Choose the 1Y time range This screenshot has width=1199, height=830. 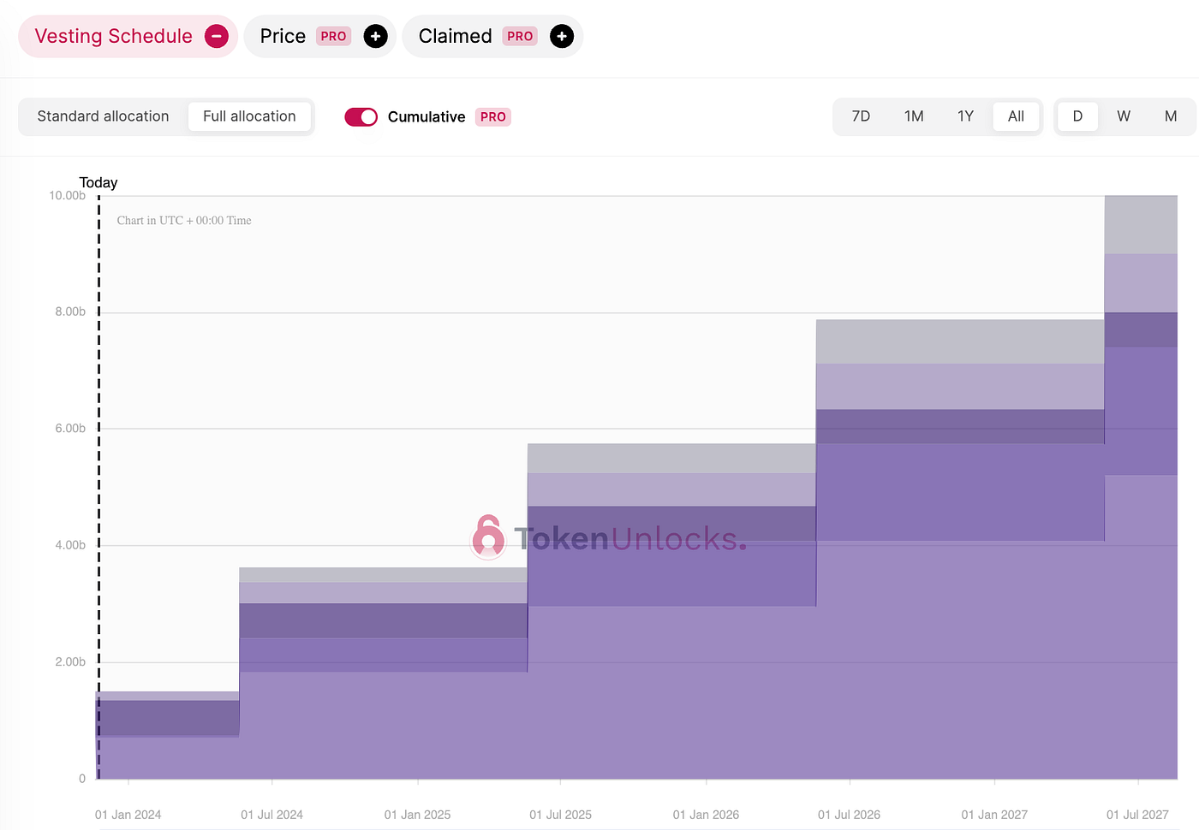(x=965, y=116)
